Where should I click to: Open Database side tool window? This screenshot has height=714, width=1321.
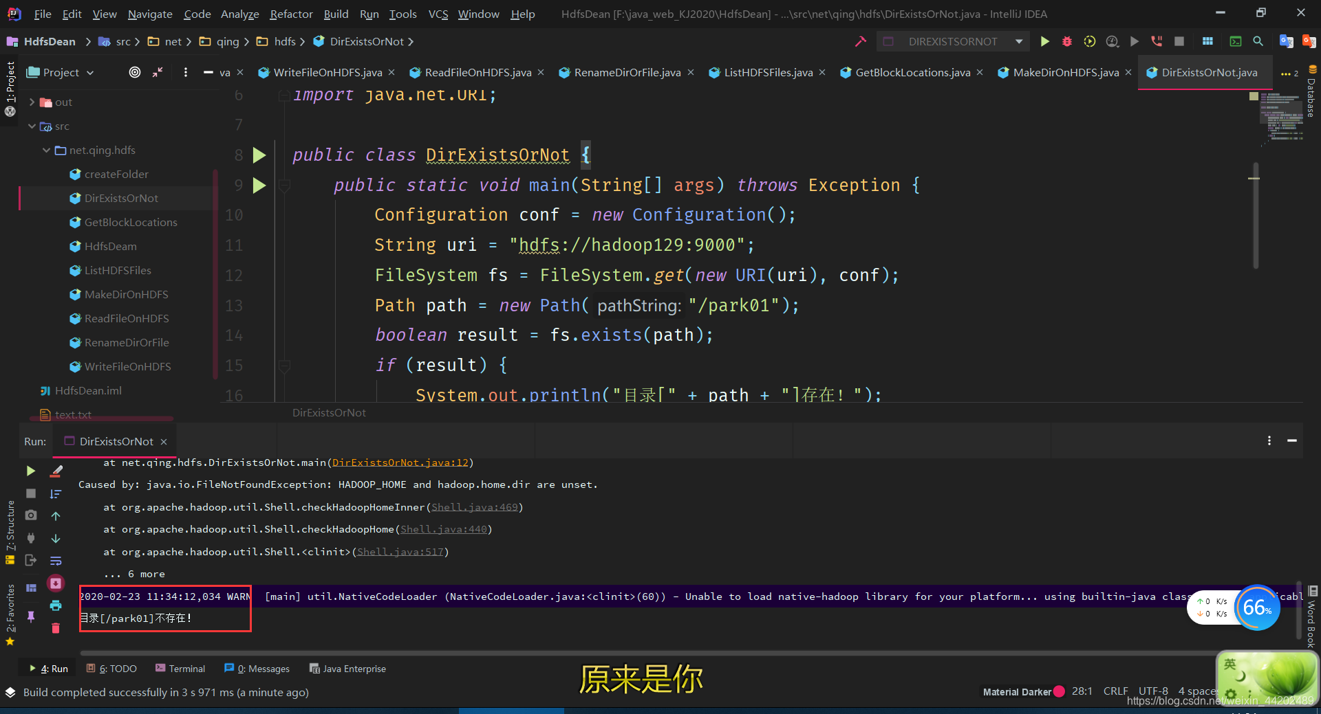pyautogui.click(x=1311, y=91)
